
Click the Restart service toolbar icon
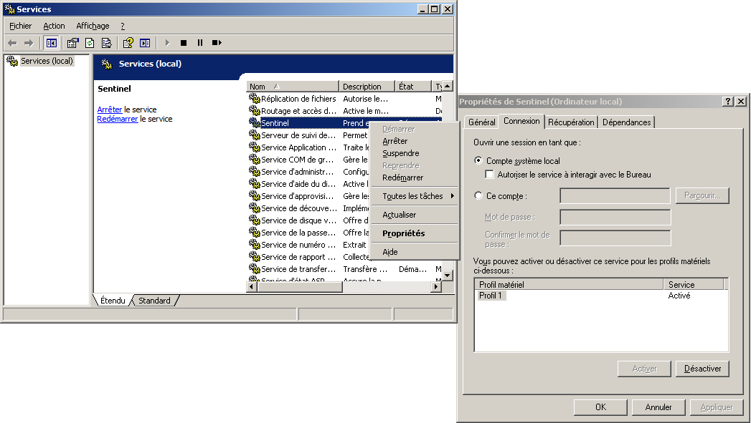point(217,43)
